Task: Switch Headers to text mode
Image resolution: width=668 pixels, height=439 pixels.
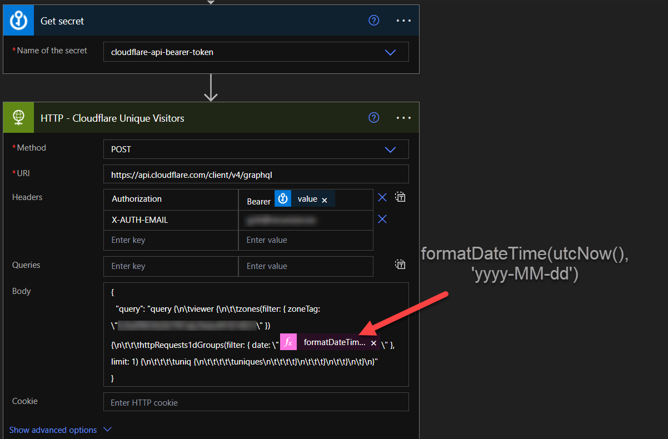Action: [400, 197]
